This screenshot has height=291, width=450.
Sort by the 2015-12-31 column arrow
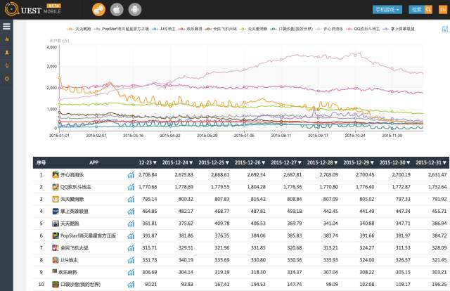click(444, 162)
